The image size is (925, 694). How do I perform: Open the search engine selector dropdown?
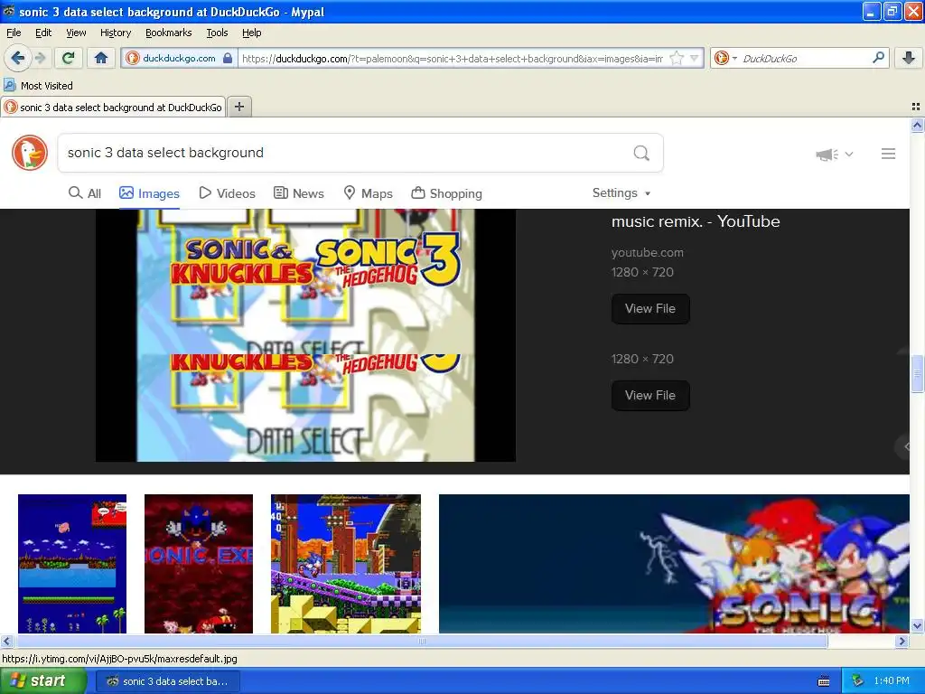click(x=725, y=58)
